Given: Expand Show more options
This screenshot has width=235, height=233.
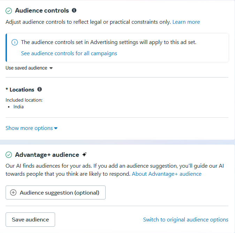Looking at the screenshot, I should [29, 128].
